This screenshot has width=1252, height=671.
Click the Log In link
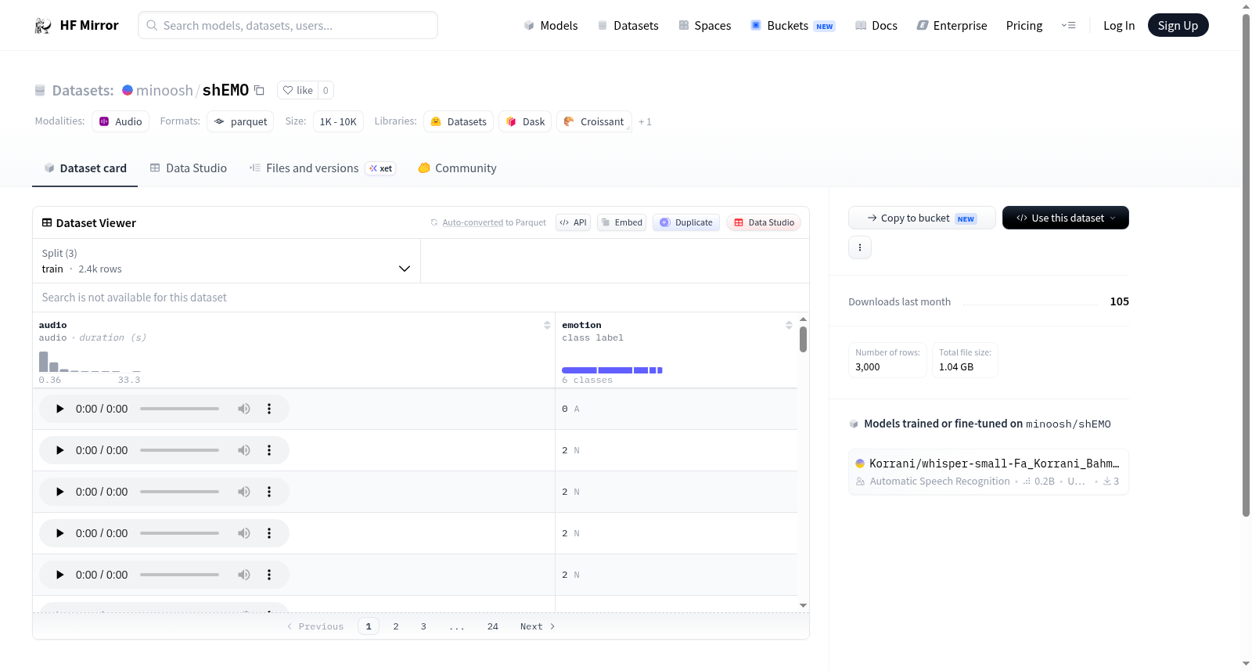pos(1119,26)
